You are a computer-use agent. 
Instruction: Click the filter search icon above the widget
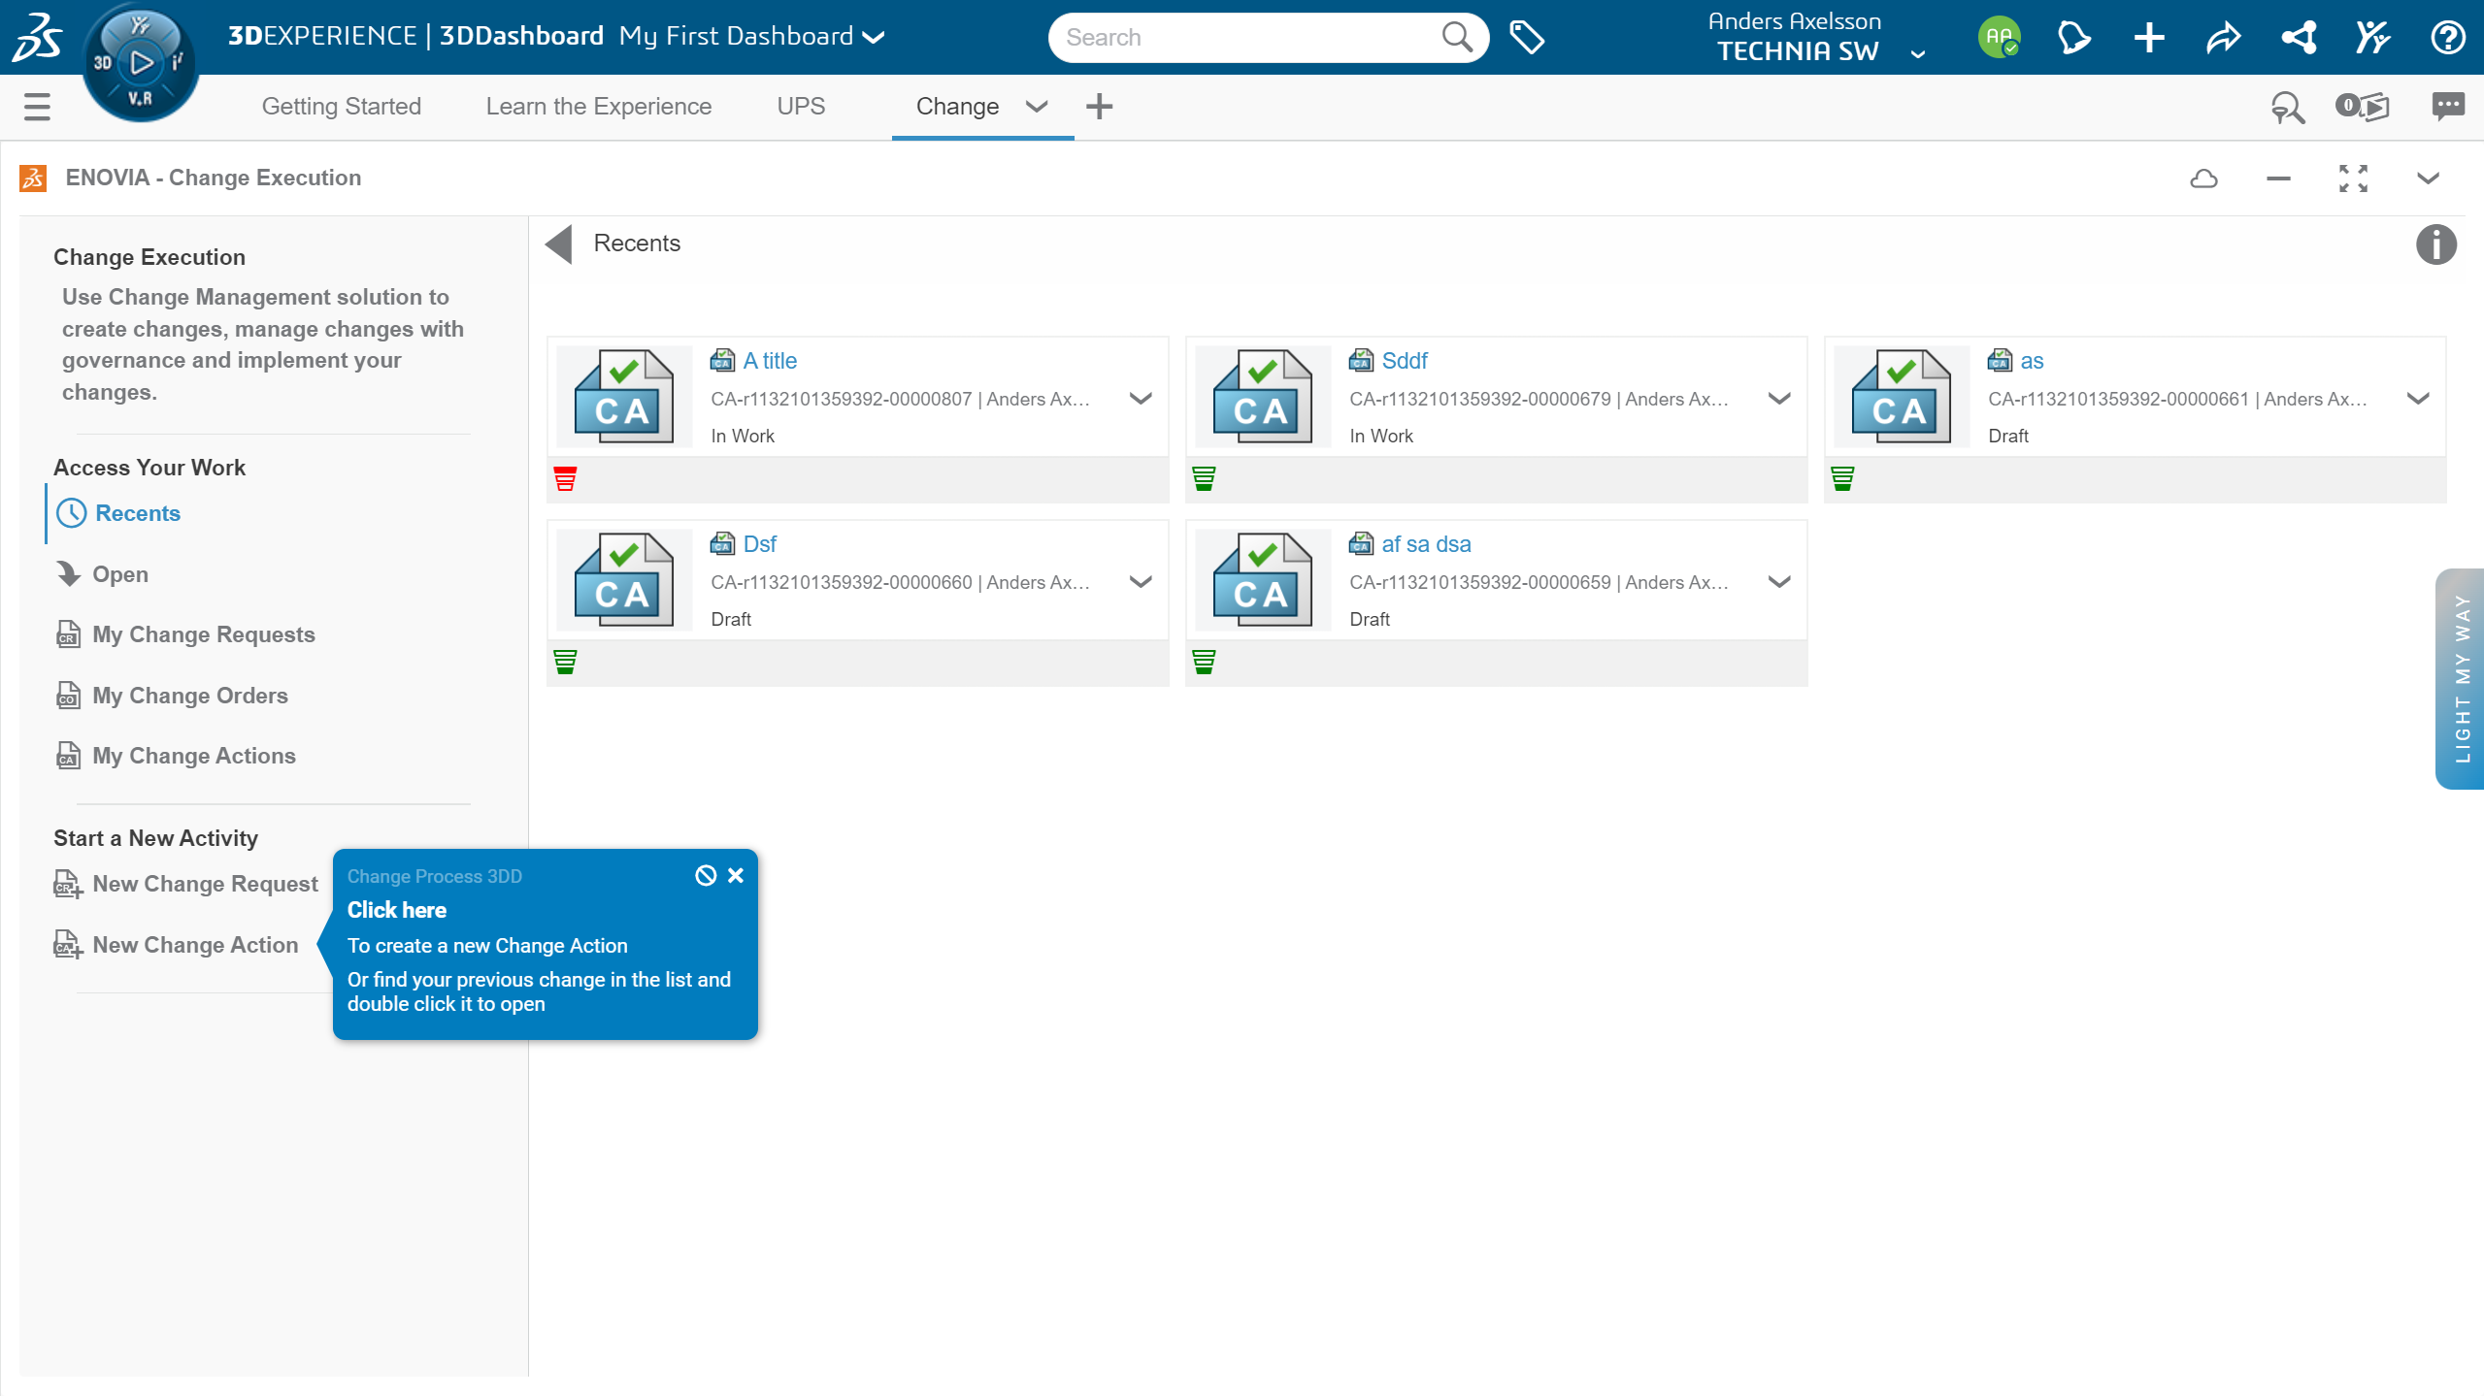(2287, 107)
